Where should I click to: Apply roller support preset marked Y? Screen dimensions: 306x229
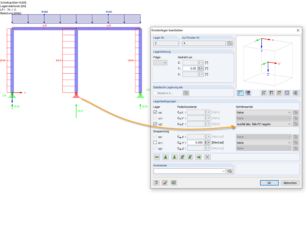click(x=190, y=157)
